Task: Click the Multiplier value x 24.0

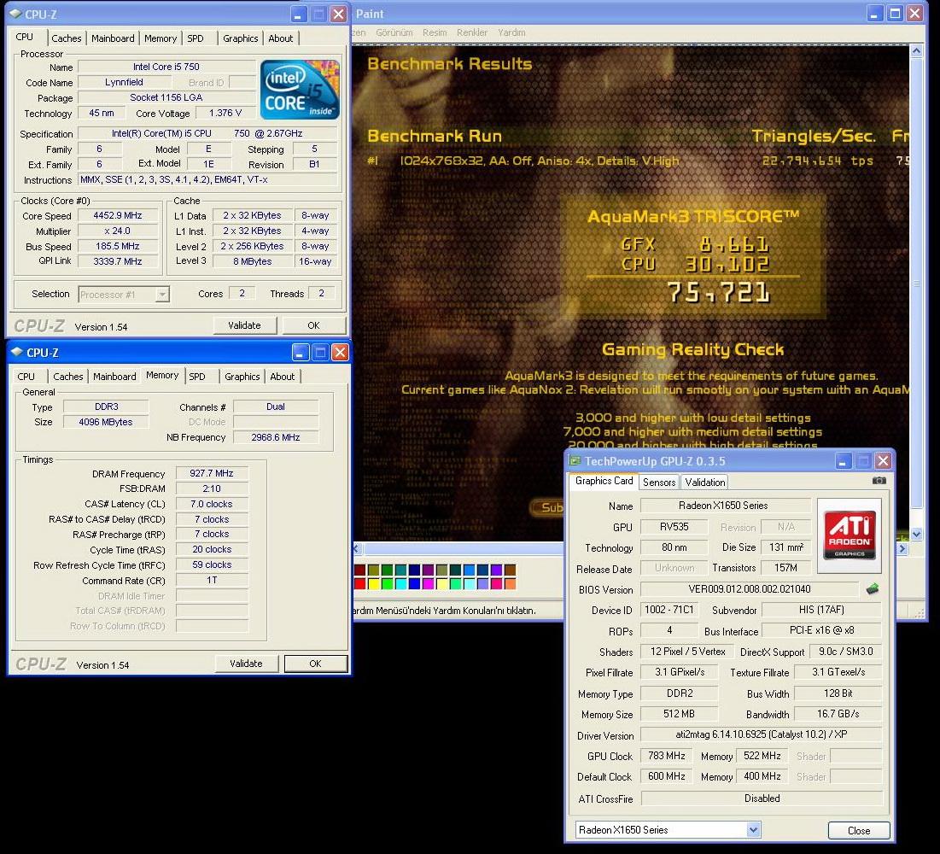Action: point(118,231)
